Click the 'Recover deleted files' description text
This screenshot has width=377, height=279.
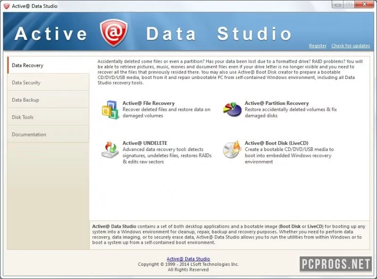coord(166,112)
